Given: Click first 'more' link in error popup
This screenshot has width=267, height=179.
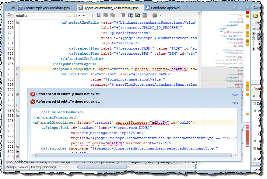Looking at the screenshot, I should tap(235, 95).
